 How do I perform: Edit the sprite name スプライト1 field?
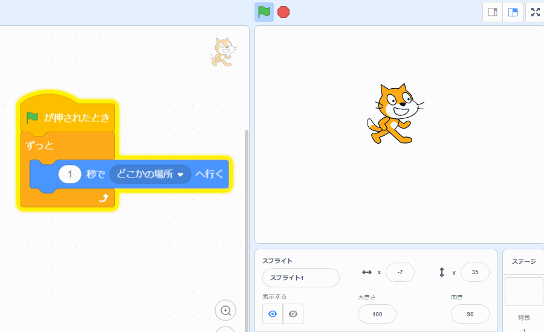coord(301,278)
